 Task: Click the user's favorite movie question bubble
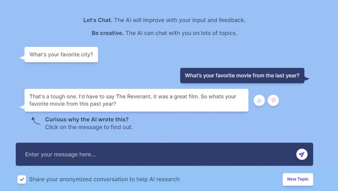click(x=242, y=76)
